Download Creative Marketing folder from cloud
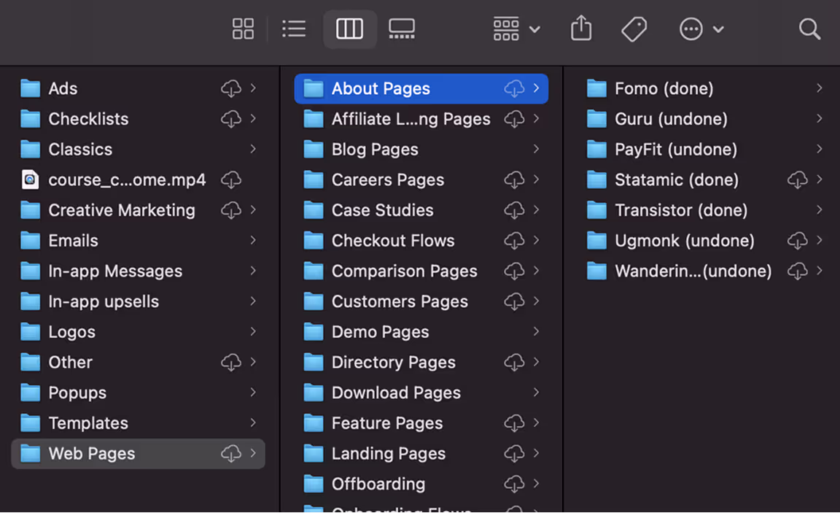This screenshot has height=513, width=840. point(231,210)
